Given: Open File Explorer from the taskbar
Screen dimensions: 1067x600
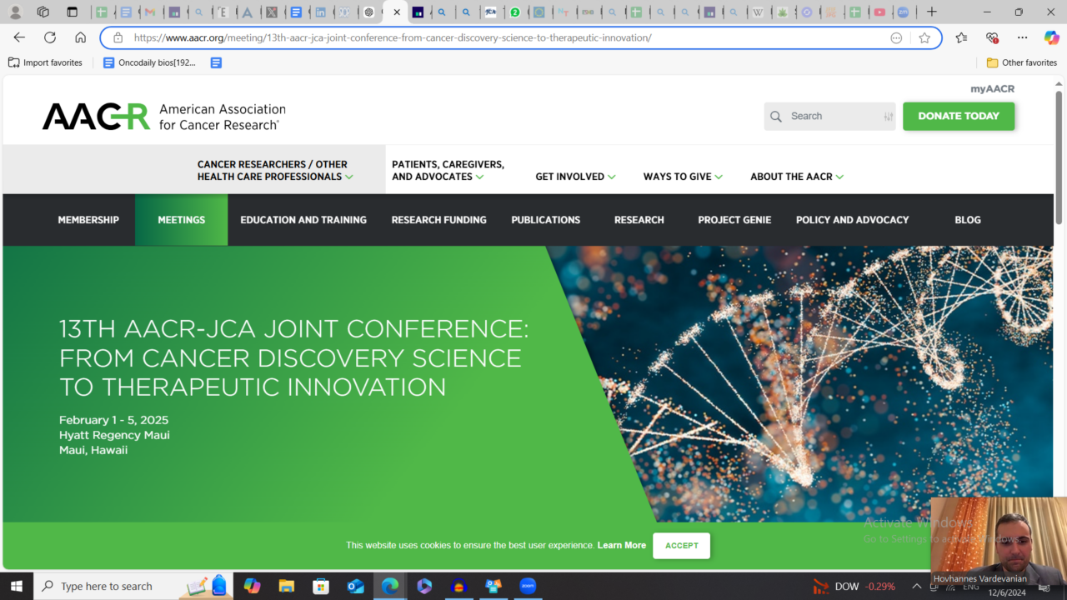Looking at the screenshot, I should click(286, 586).
